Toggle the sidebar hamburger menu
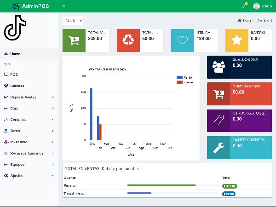 [63, 6]
